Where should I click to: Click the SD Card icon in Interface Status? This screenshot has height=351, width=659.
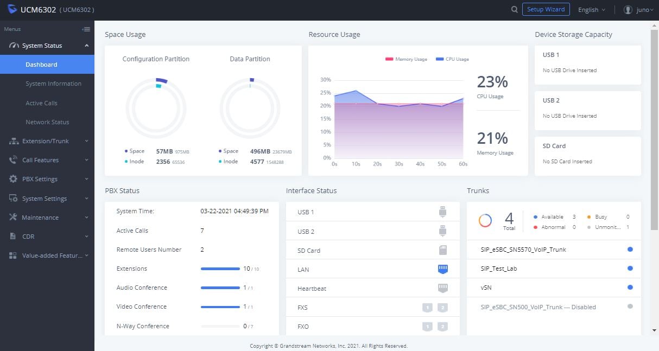(x=442, y=250)
